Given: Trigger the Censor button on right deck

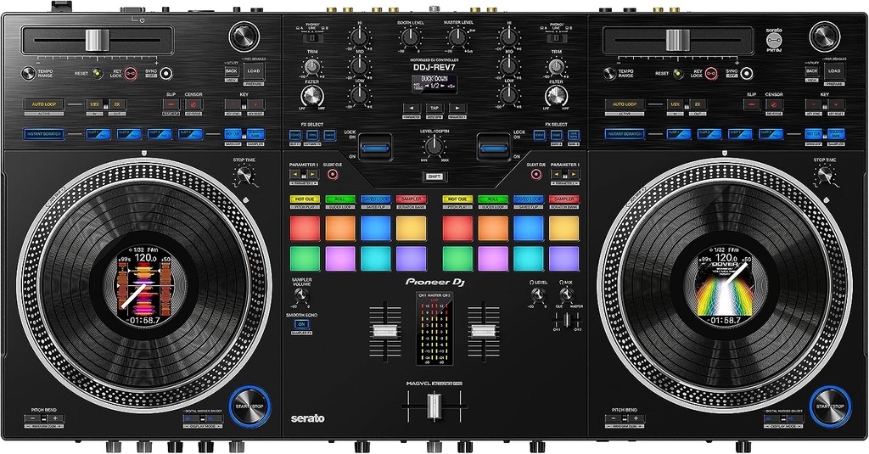Looking at the screenshot, I should tap(774, 104).
